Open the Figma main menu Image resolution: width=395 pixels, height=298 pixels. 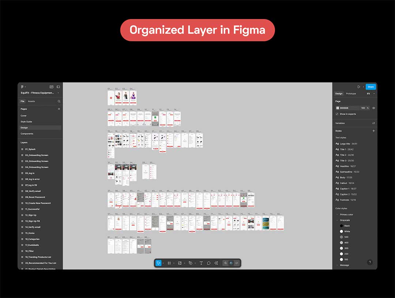click(23, 87)
